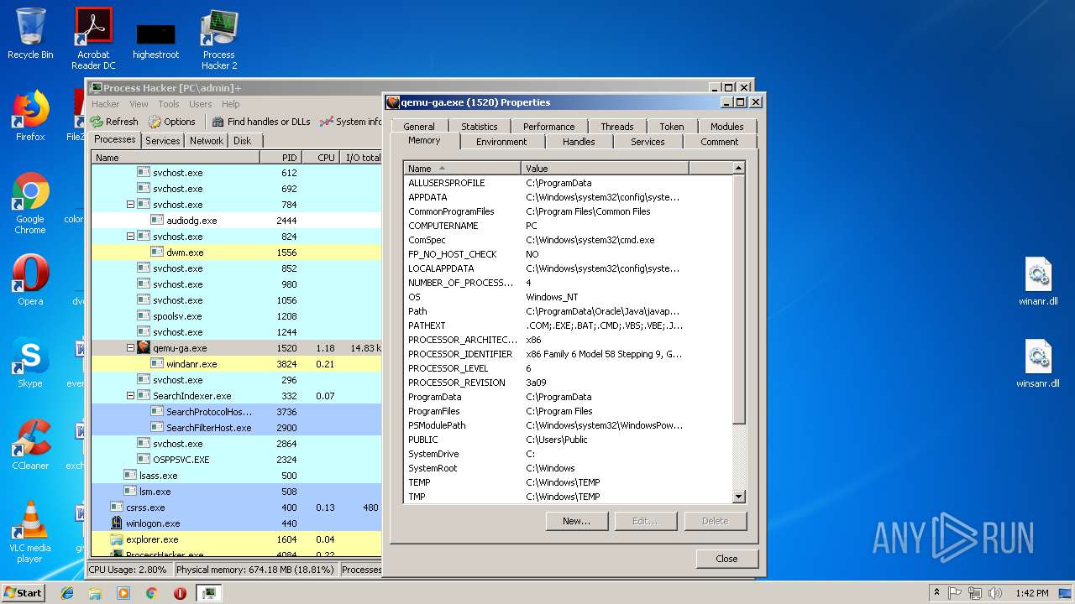The image size is (1075, 604).
Task: Open File Explorer taskbar icon
Action: [95, 593]
